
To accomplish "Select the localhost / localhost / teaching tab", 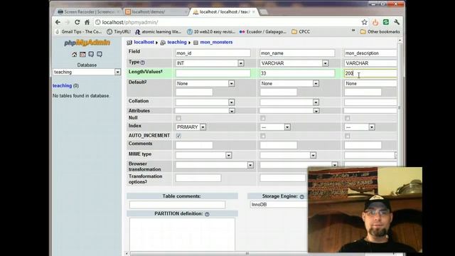I will [x=224, y=12].
